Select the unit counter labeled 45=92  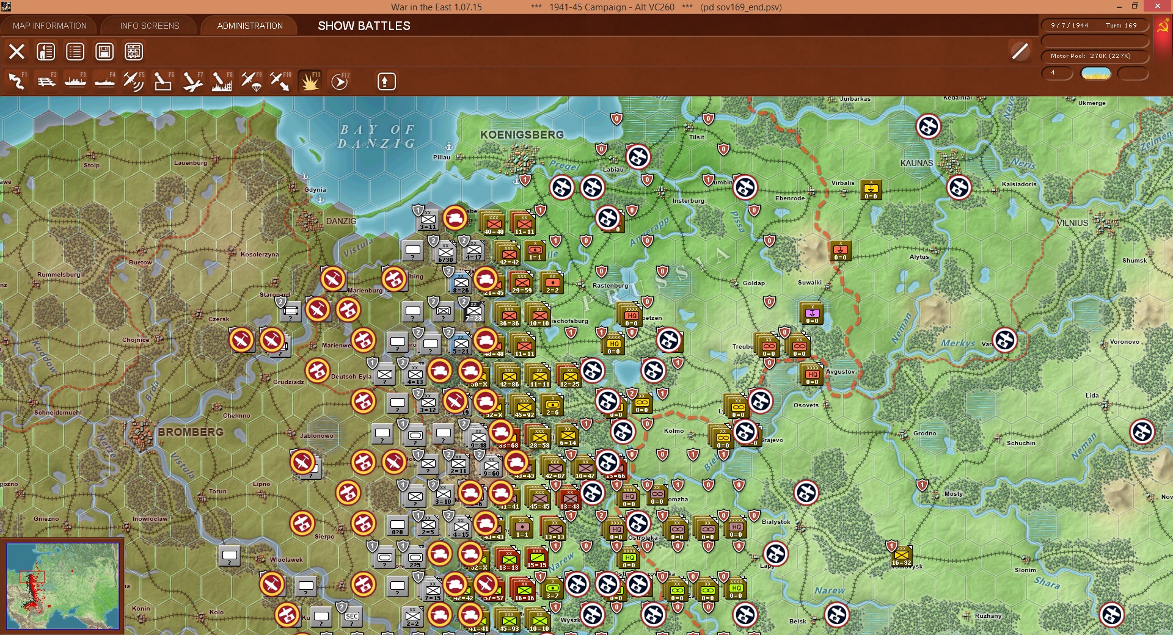tap(524, 407)
